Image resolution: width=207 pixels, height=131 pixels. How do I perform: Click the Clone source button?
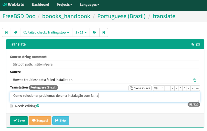click(x=140, y=88)
